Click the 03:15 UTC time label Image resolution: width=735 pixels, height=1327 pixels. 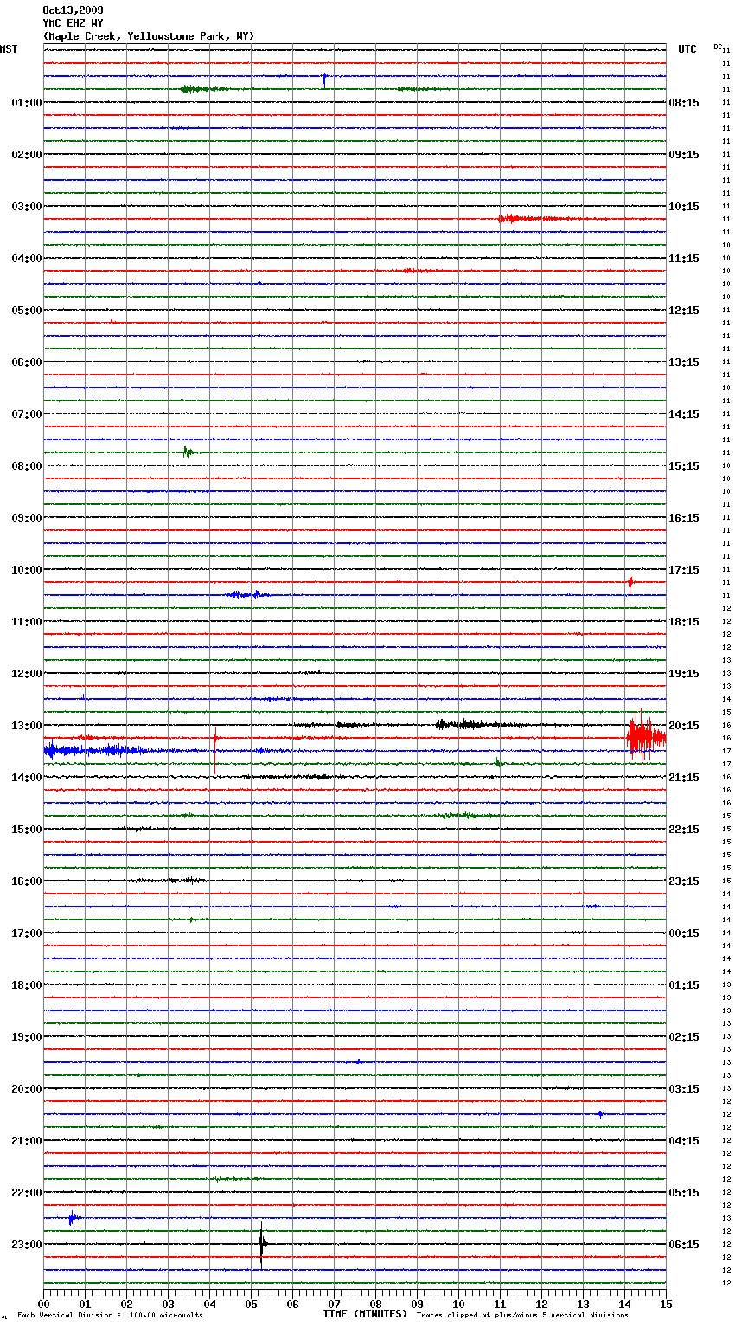(x=684, y=1089)
